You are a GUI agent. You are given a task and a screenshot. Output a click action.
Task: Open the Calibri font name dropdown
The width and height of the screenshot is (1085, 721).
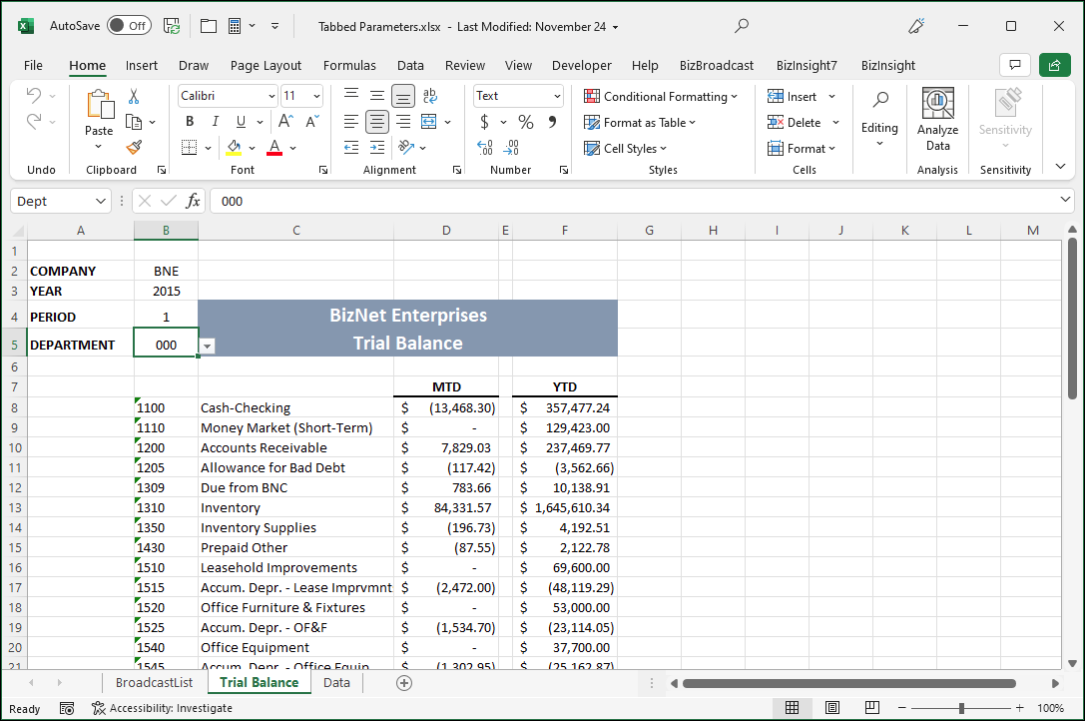[271, 96]
